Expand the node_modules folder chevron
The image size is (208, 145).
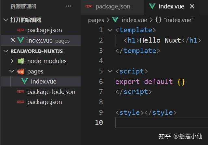point(12,61)
